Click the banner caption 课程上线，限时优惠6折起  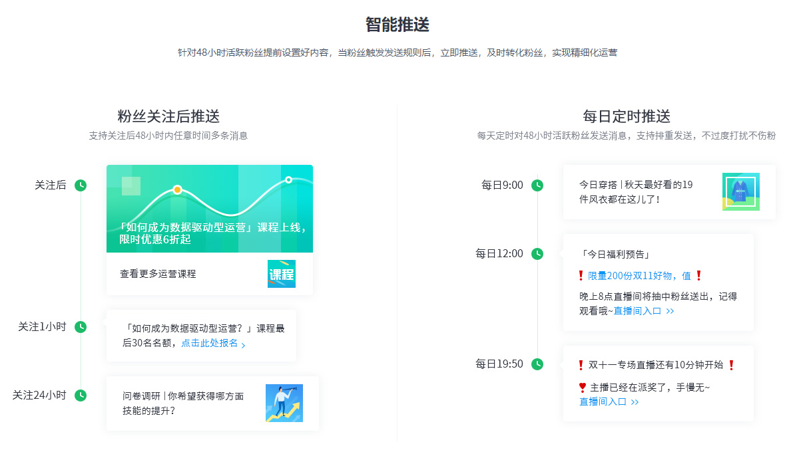pyautogui.click(x=214, y=233)
